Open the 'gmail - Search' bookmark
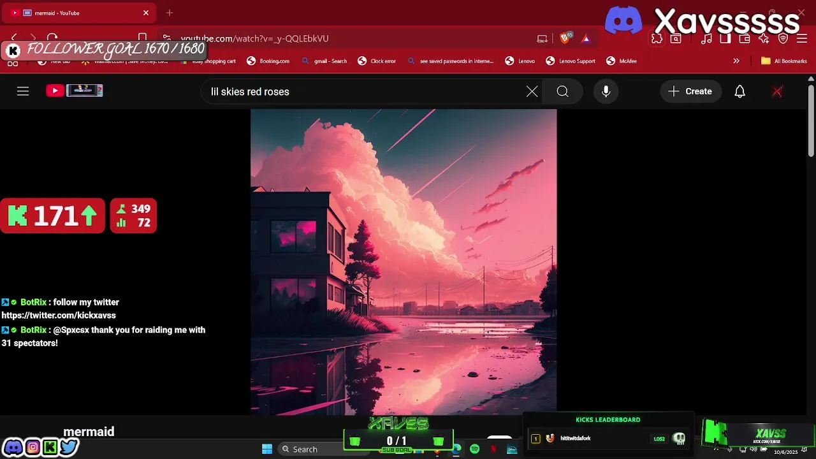 tap(324, 61)
